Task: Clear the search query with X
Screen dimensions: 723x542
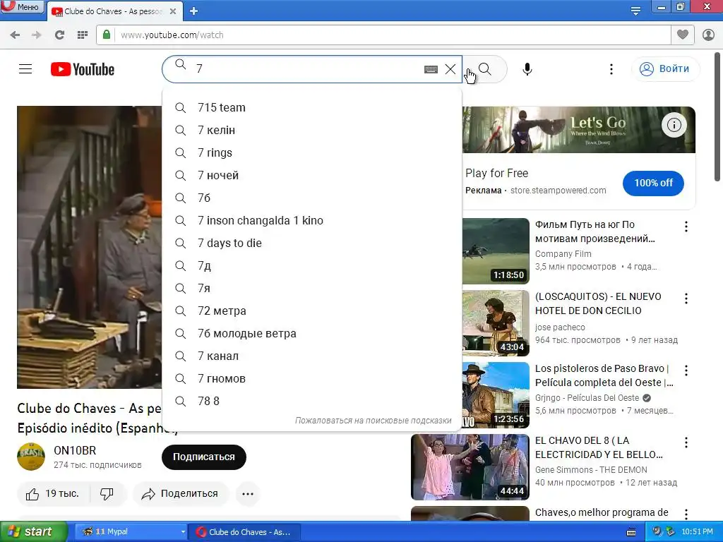Action: click(x=450, y=69)
